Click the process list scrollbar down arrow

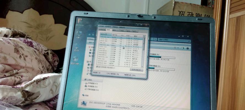pos(142,67)
